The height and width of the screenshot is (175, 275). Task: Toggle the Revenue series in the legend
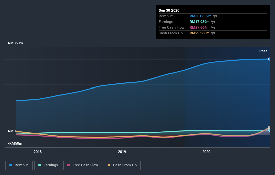(19, 165)
